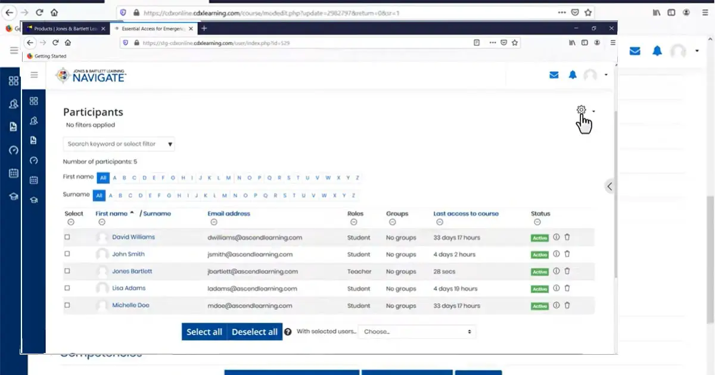Collapse the right side drawer chevron

coord(609,186)
